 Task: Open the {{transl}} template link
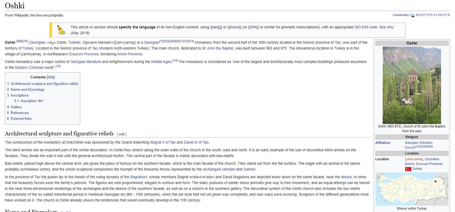(235, 27)
